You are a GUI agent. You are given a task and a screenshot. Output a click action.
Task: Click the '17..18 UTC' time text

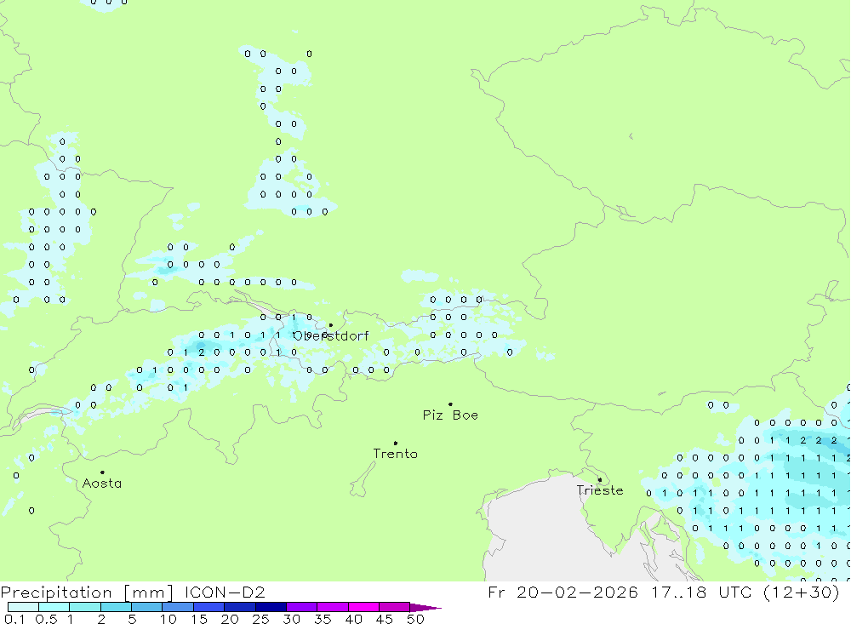pyautogui.click(x=702, y=593)
